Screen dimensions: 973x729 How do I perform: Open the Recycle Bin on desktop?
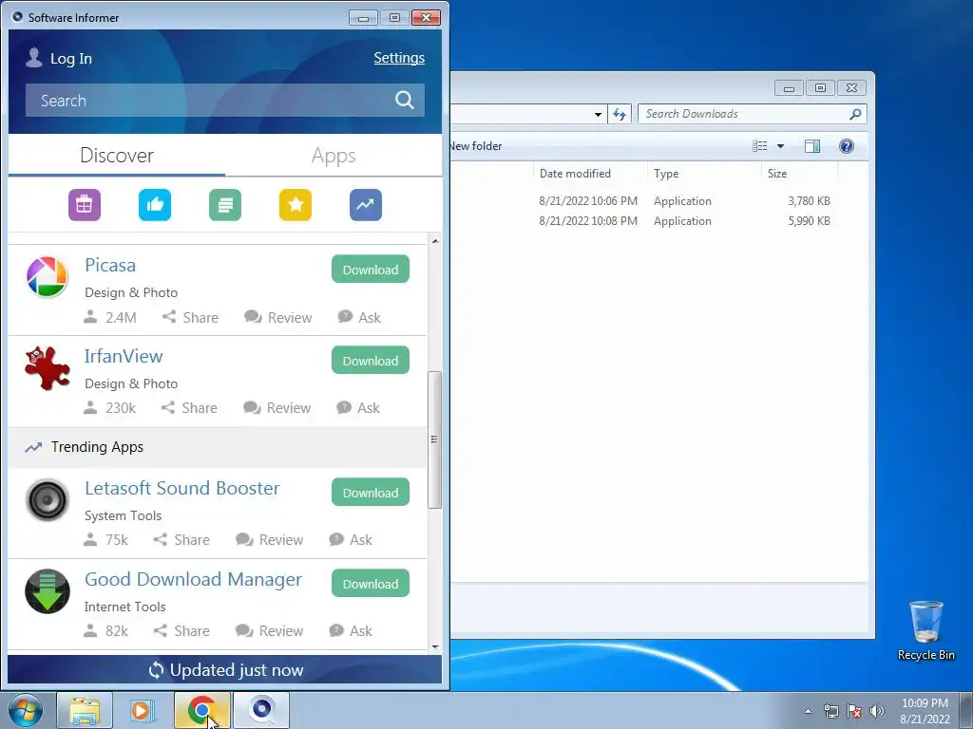pos(925,630)
